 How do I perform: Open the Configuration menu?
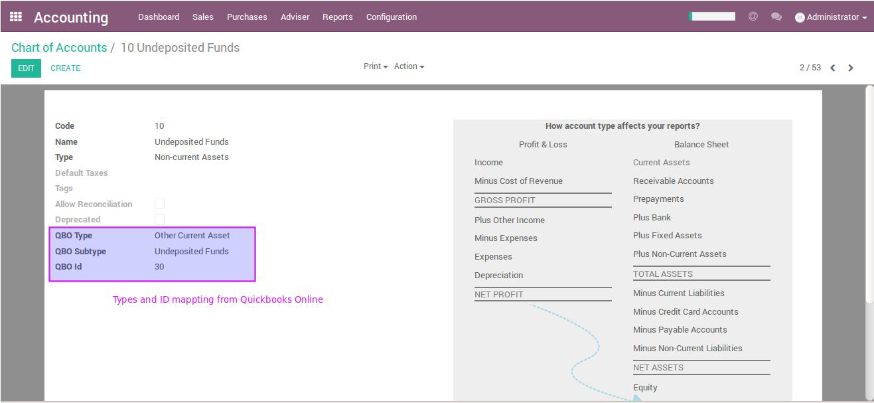[392, 17]
